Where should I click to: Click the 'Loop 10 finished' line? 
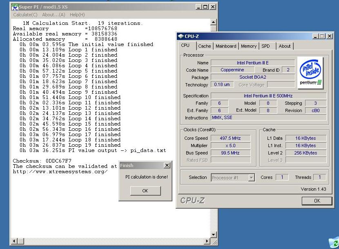70,97
